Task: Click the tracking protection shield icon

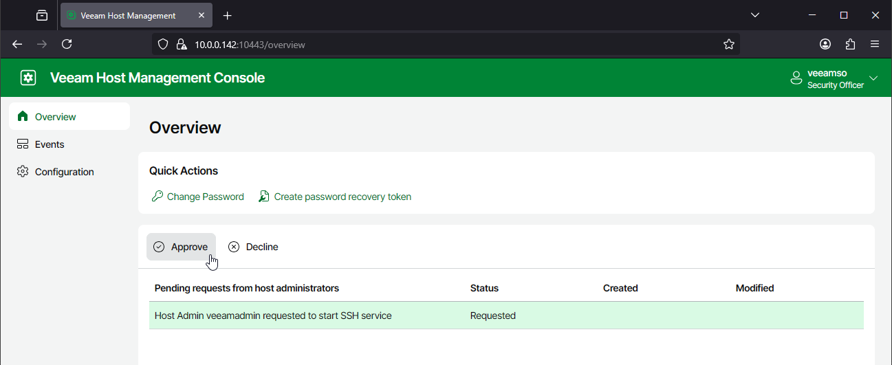Action: [163, 44]
